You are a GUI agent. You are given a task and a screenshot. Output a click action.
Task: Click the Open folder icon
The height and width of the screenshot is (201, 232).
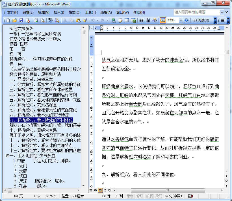click(15, 20)
